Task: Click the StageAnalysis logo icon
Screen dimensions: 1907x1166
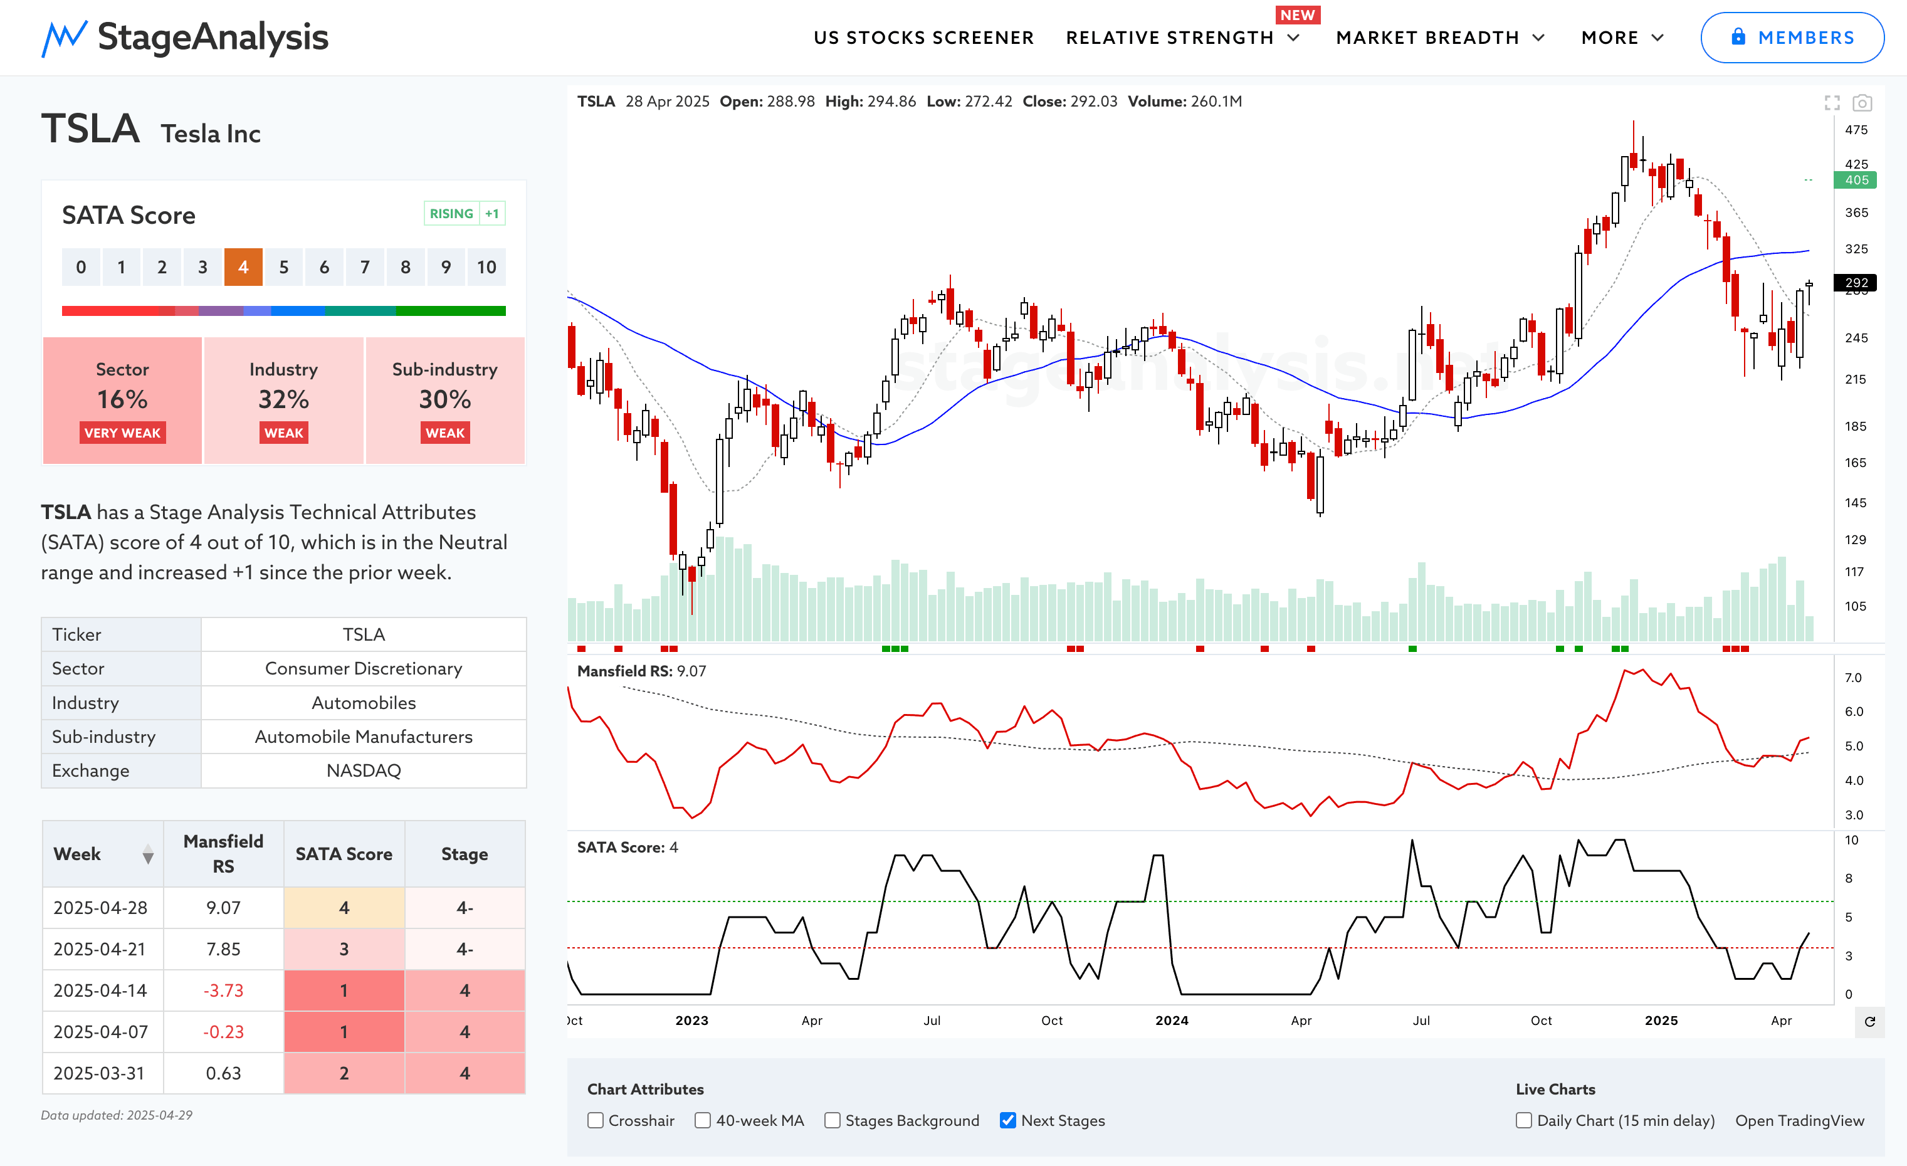Action: point(63,38)
